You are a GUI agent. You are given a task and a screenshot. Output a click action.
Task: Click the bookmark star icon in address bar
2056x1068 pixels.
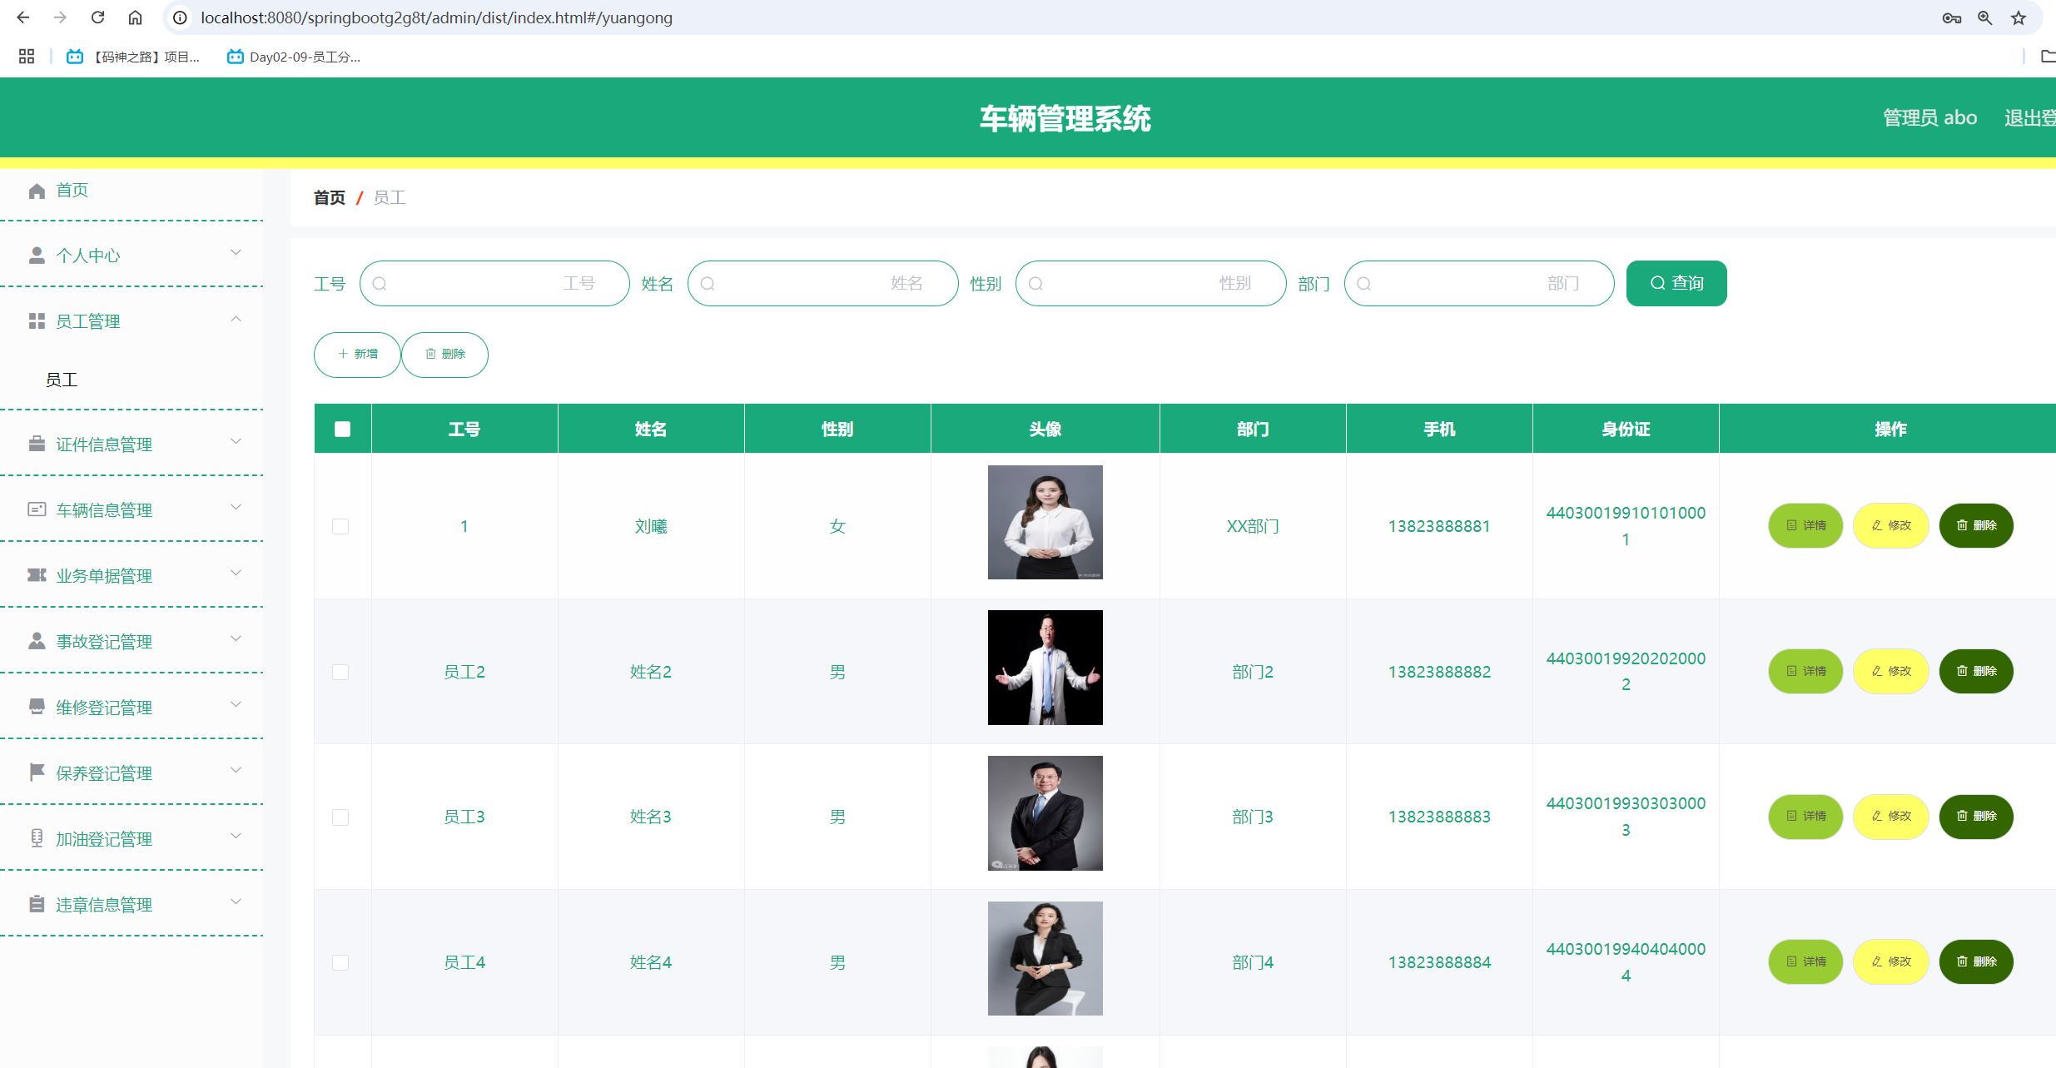pyautogui.click(x=2019, y=17)
